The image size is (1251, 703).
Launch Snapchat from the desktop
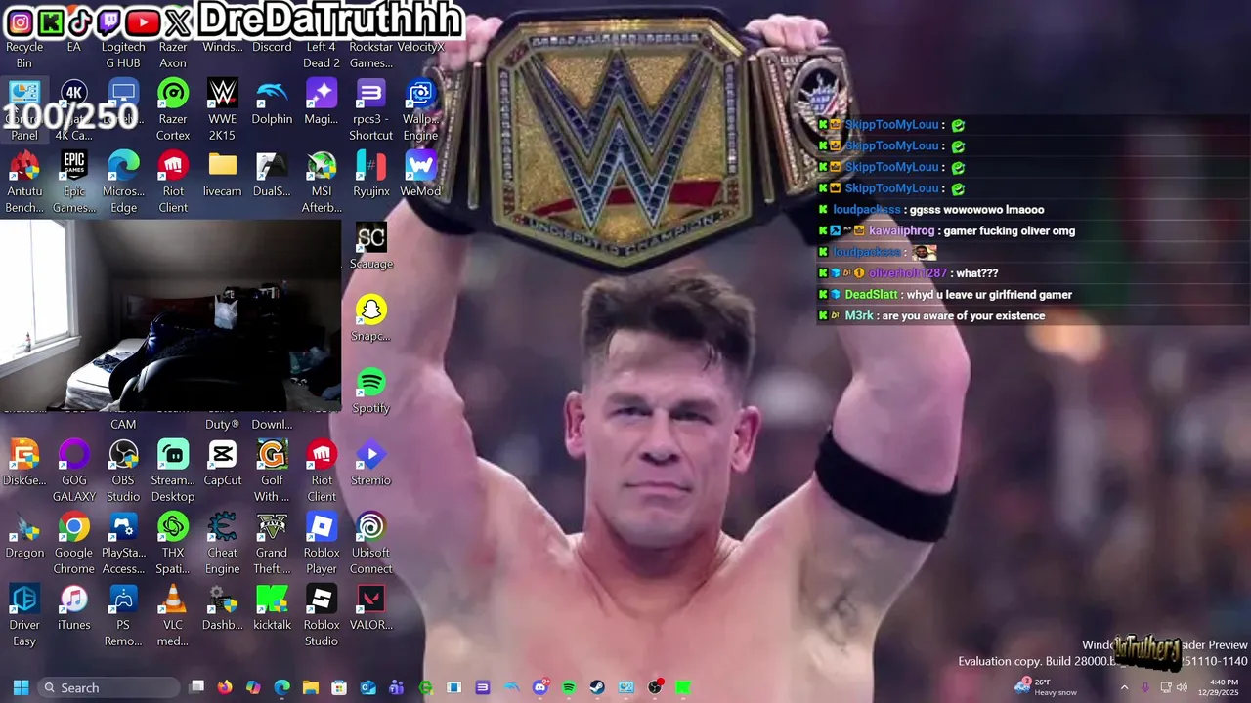371,319
